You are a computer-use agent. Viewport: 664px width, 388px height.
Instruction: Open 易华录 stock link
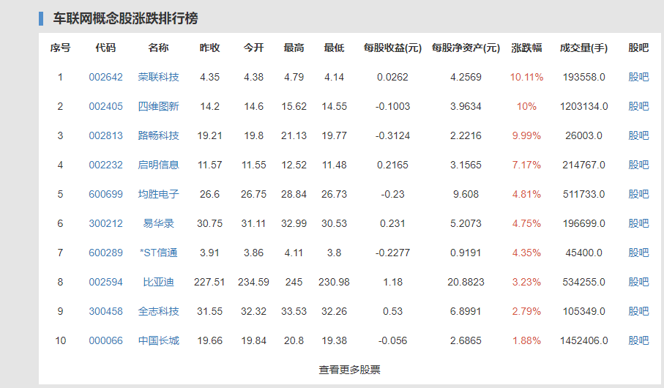[x=158, y=223]
